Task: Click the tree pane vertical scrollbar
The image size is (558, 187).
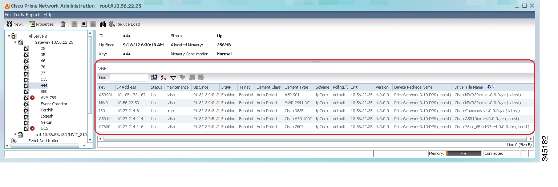Action: coord(90,76)
